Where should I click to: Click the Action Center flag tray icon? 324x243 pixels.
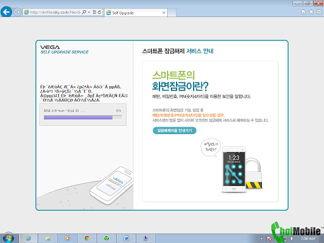tap(269, 239)
